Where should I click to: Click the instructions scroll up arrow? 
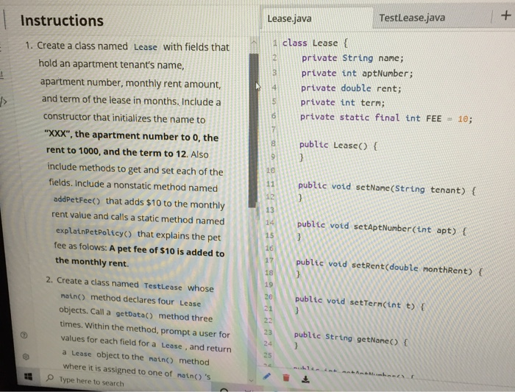(x=253, y=42)
